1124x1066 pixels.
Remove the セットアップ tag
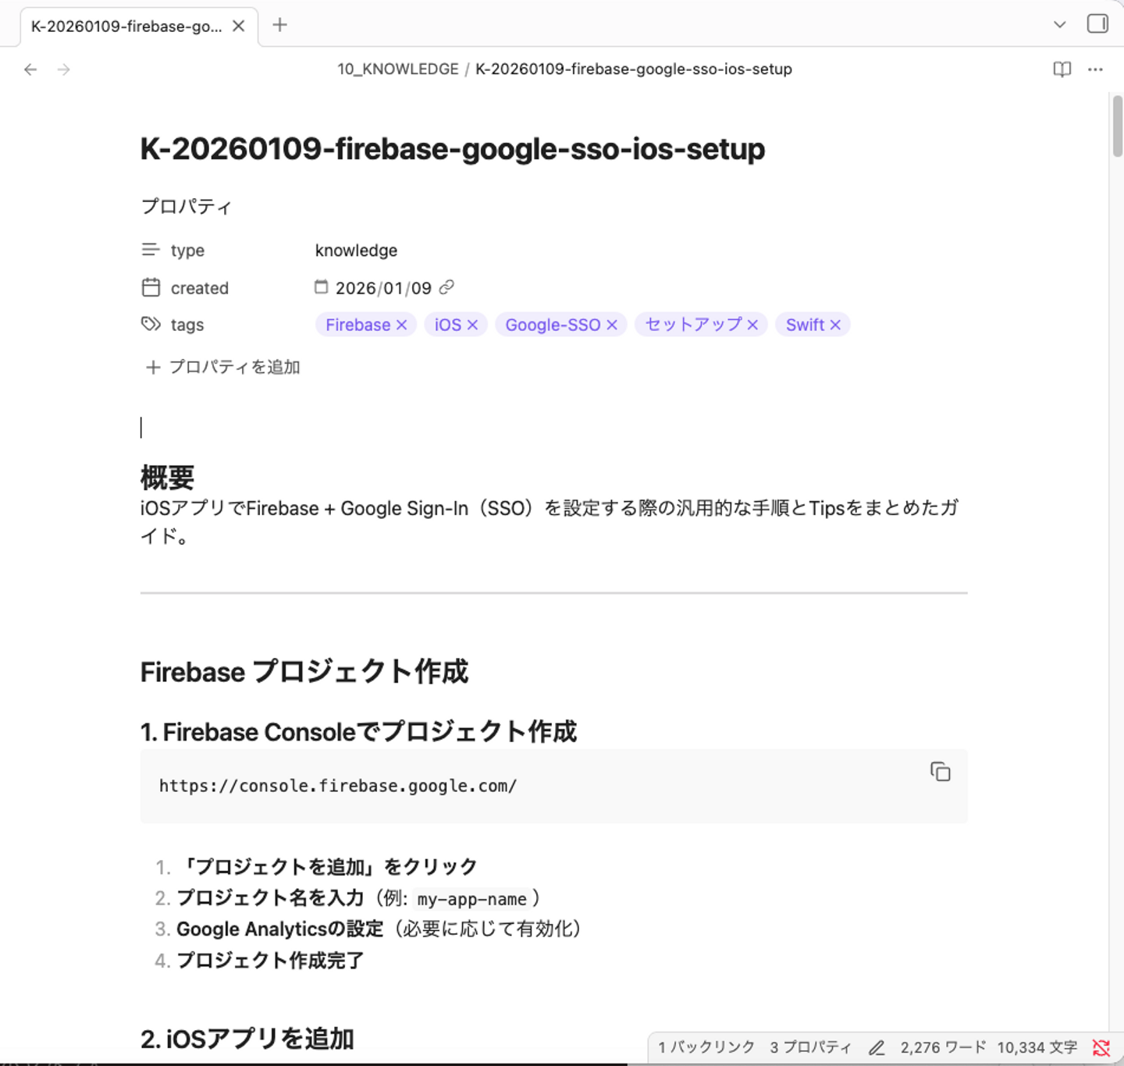[752, 325]
